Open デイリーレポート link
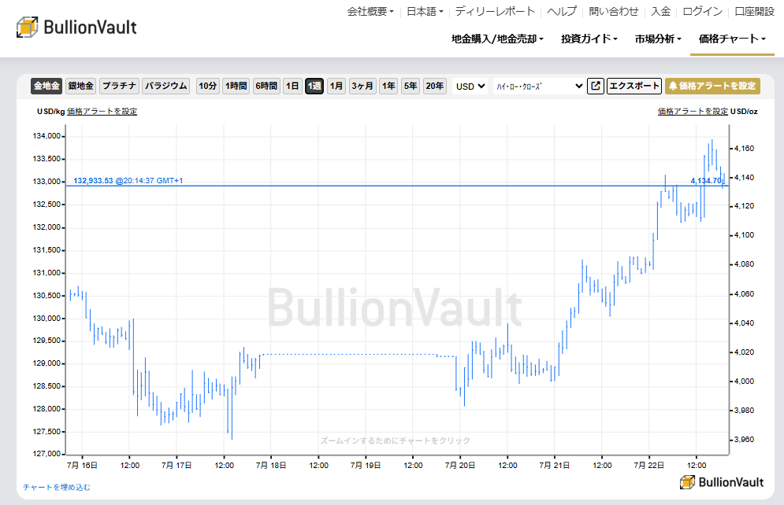Viewport: 784px width, 505px height. tap(495, 12)
